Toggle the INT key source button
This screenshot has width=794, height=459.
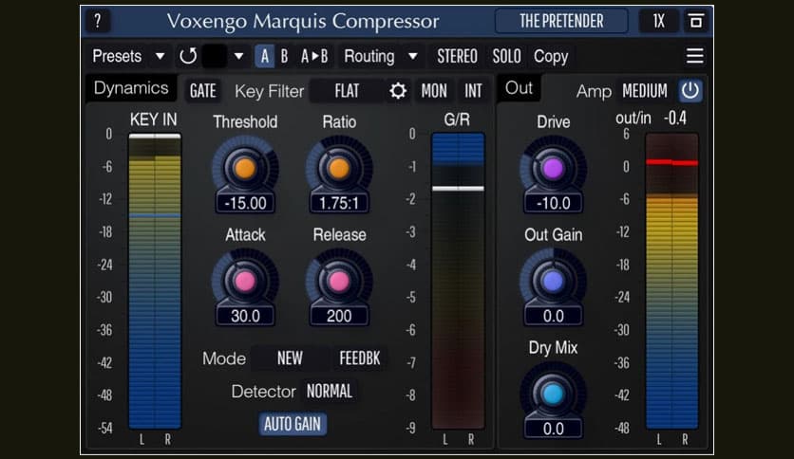point(474,91)
